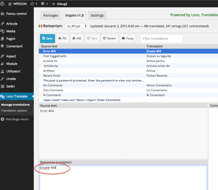Click the Articole pin icon
Image resolution: width=218 pixels, height=190 pixels.
point(2,24)
